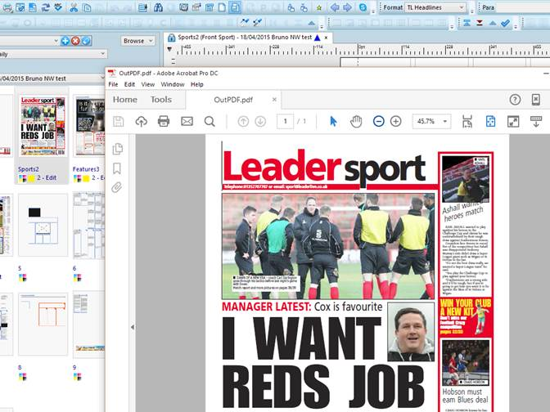This screenshot has height=412, width=550.
Task: Click the yellow status swatch under Sports2
Action: click(31, 179)
